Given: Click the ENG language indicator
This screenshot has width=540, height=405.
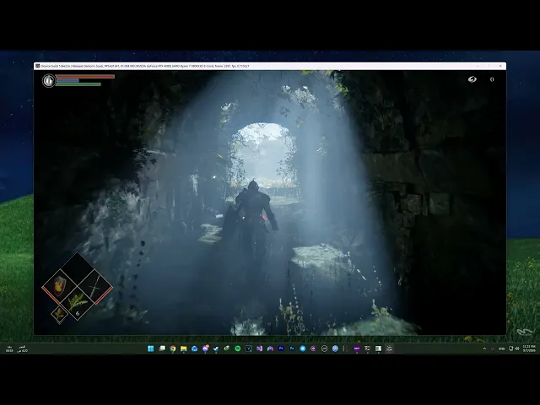Looking at the screenshot, I should pos(502,348).
